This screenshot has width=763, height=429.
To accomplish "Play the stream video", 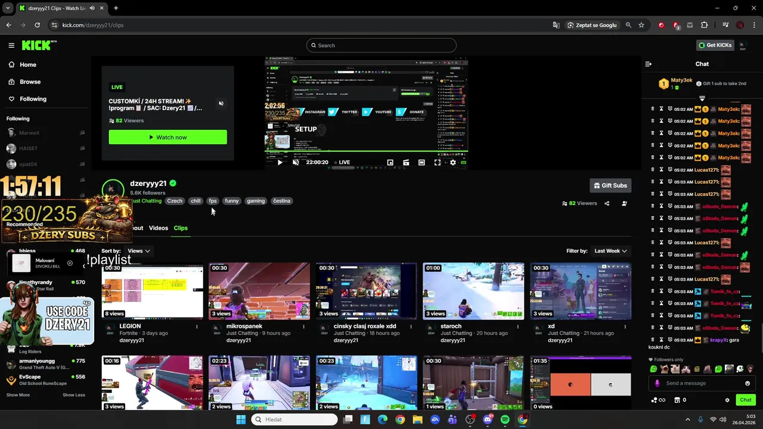I will pos(280,162).
